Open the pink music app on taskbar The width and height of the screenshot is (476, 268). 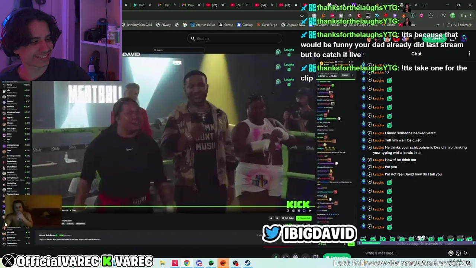(174, 263)
